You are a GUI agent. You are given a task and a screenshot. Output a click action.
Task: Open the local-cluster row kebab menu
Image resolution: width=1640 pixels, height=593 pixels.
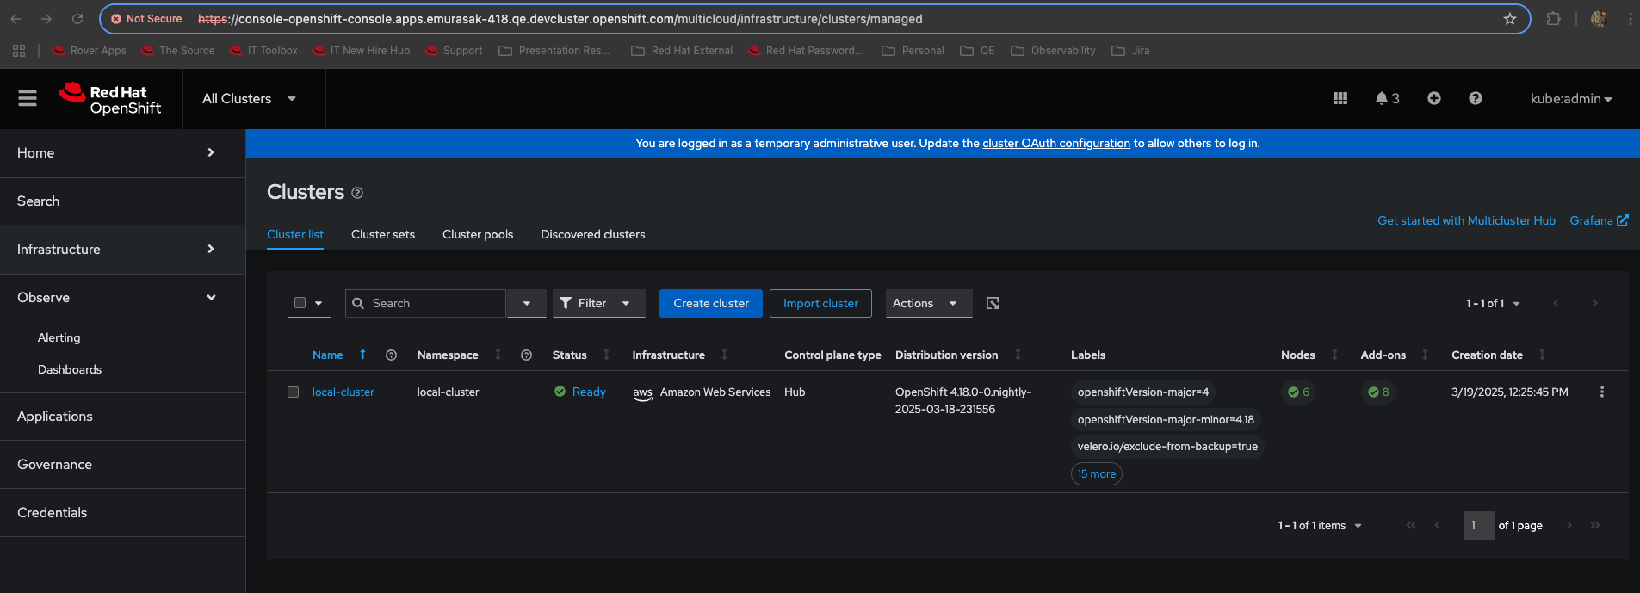click(1601, 392)
